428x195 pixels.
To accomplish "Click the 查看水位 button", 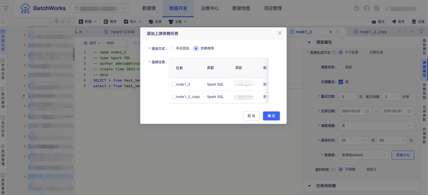I will 403,155.
